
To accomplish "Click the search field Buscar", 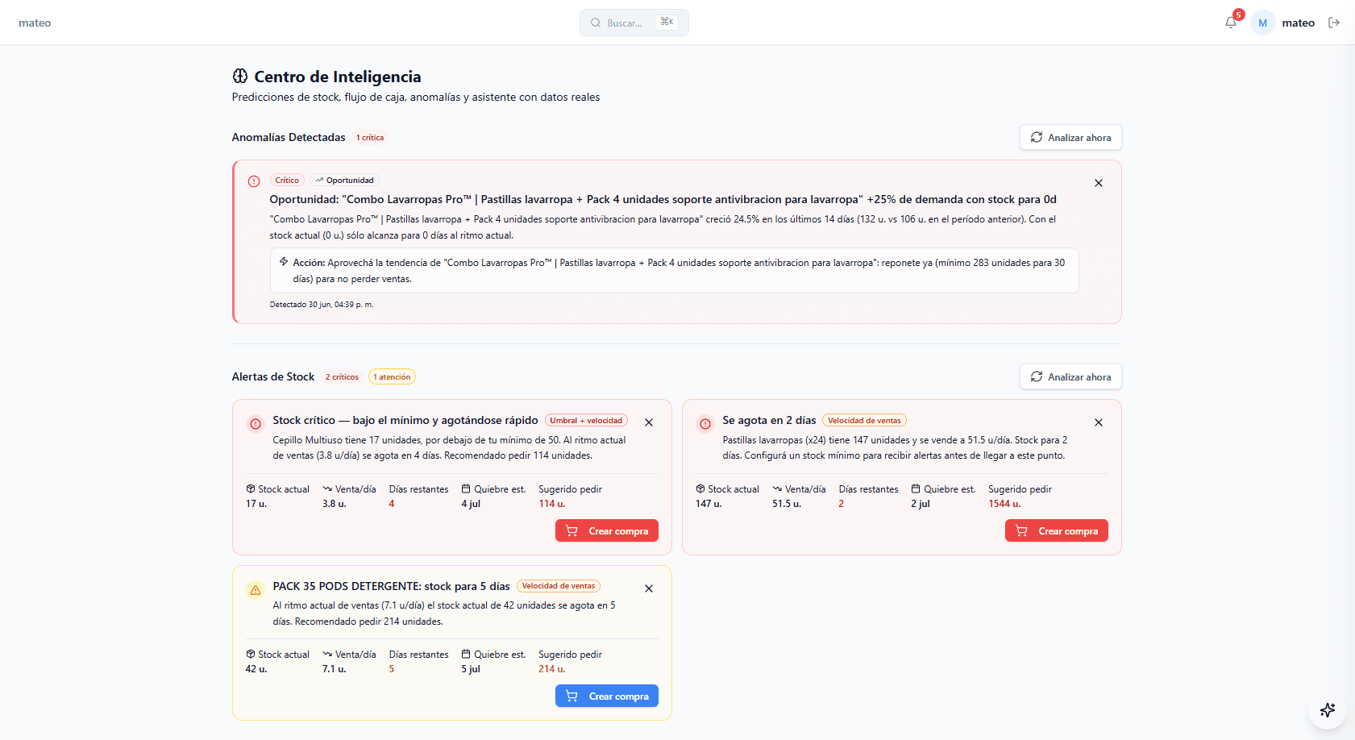I will 634,23.
